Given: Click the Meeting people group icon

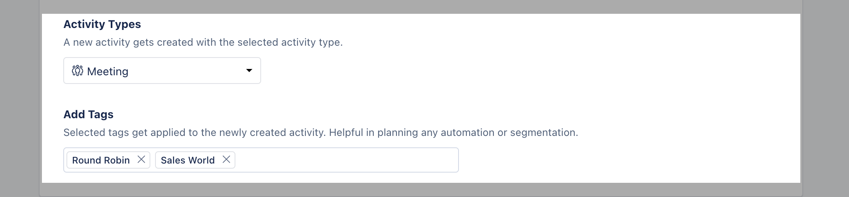Looking at the screenshot, I should click(78, 71).
